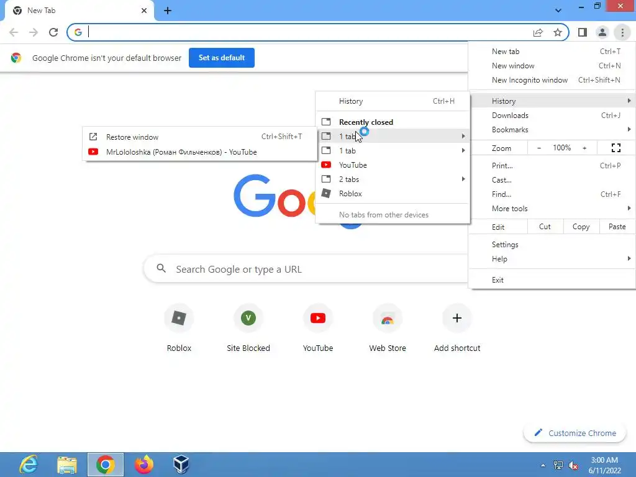Expand the More tools submenu
This screenshot has width=636, height=477.
tap(552, 209)
